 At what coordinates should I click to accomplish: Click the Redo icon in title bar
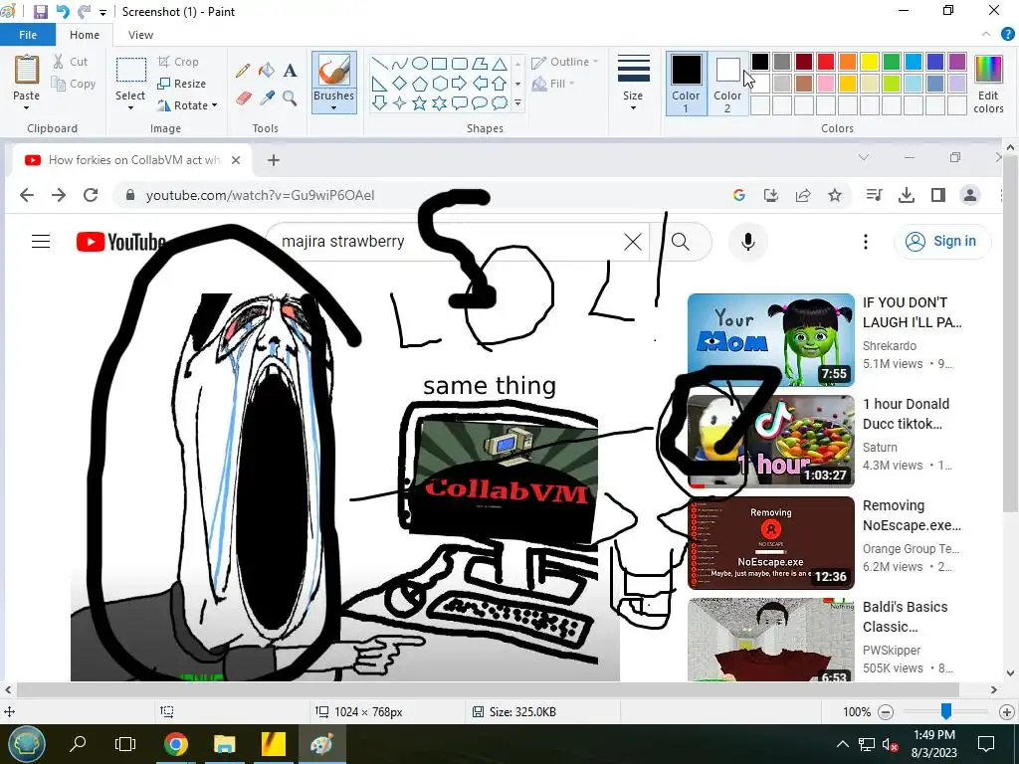click(84, 12)
